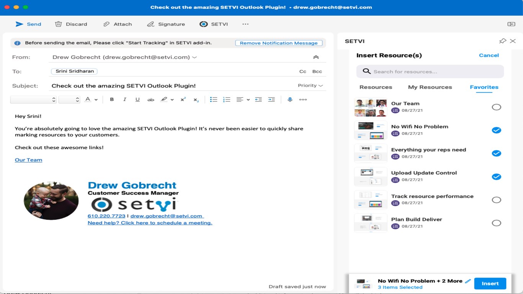Apply strikethrough formatting

pos(151,100)
